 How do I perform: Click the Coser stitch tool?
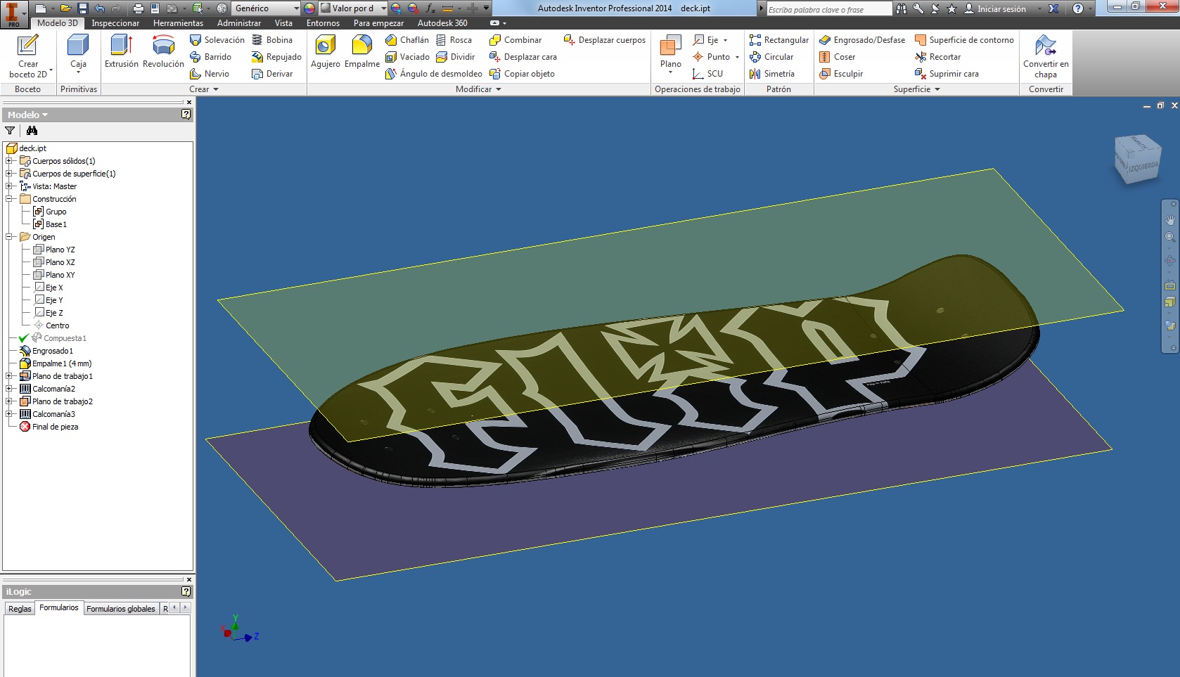tap(838, 57)
